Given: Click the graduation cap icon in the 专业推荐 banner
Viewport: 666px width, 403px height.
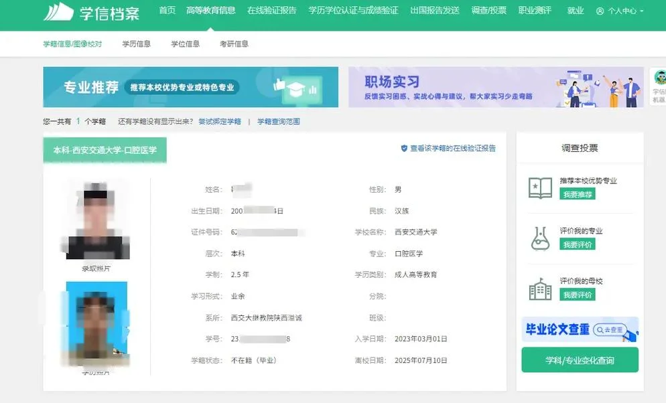Looking at the screenshot, I should pyautogui.click(x=295, y=89).
